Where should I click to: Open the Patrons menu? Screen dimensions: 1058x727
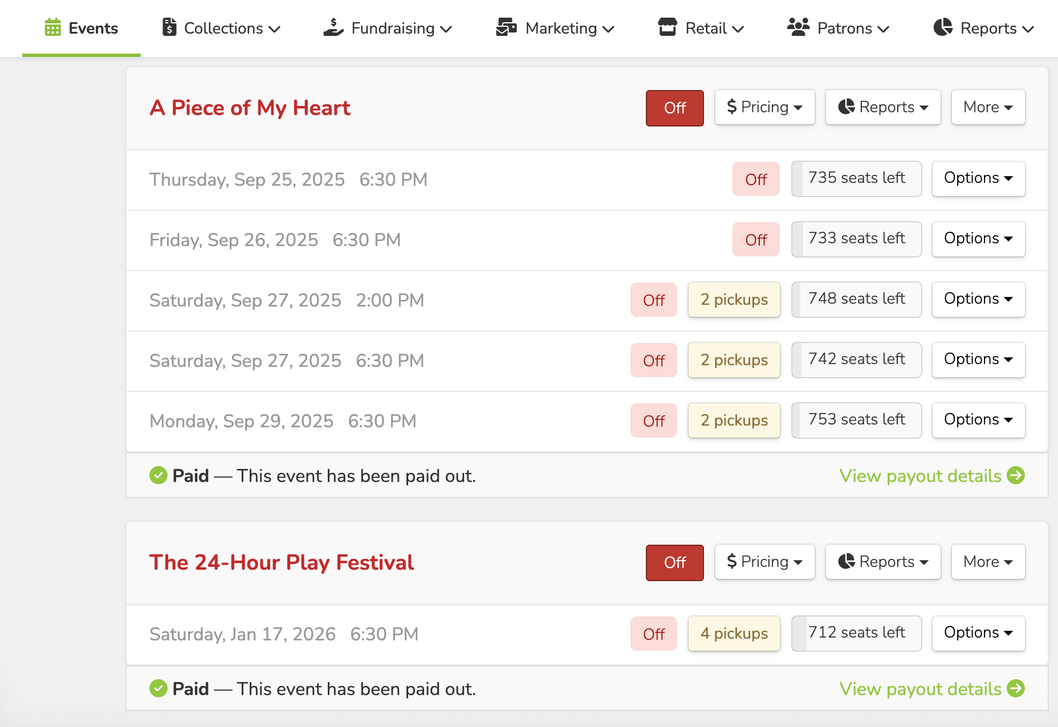pyautogui.click(x=852, y=28)
